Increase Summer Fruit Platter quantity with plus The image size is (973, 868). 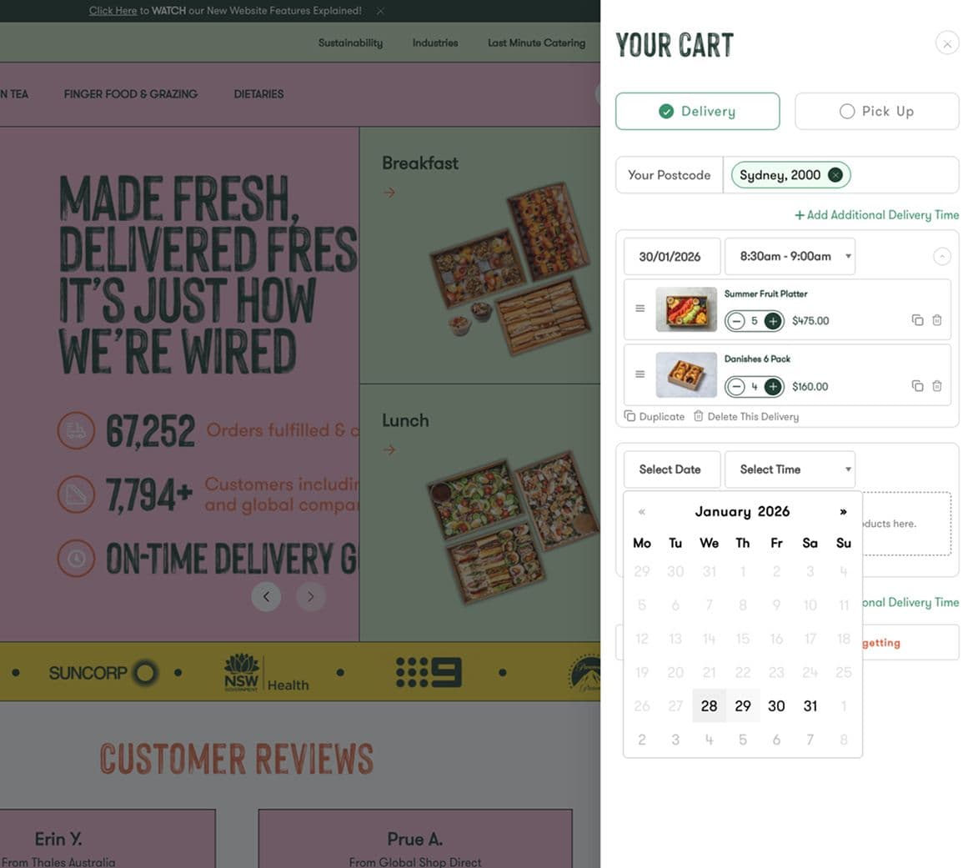point(773,320)
